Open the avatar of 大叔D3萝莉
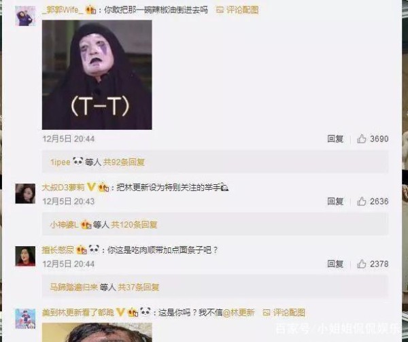Viewport: 408px width, 342px height. 25,194
